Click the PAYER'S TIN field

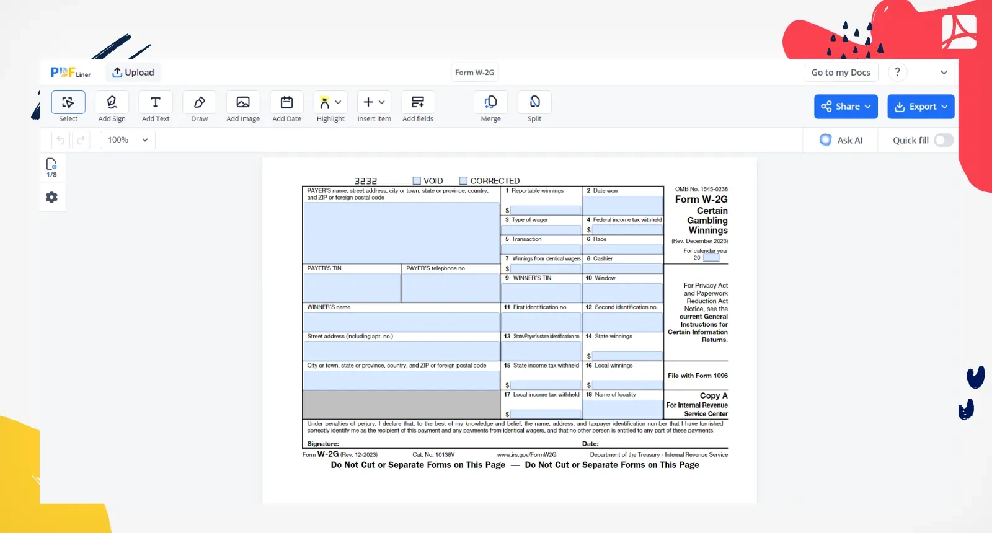tap(352, 288)
